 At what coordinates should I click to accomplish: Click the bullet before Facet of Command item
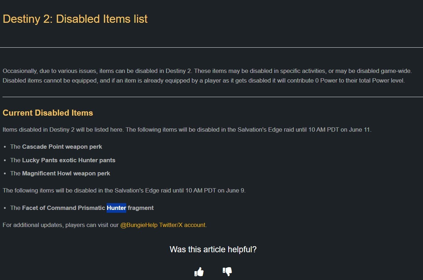click(5, 208)
